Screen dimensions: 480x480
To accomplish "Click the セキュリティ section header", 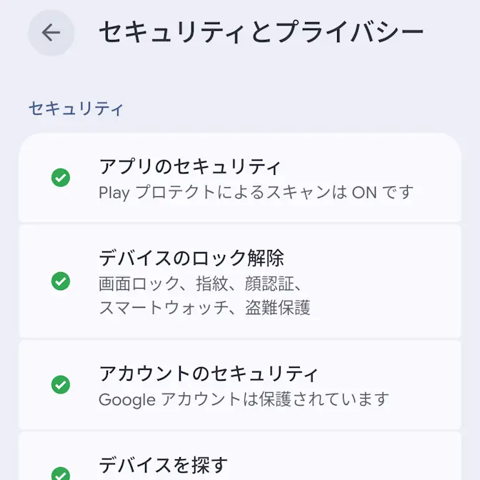I will pos(76,109).
